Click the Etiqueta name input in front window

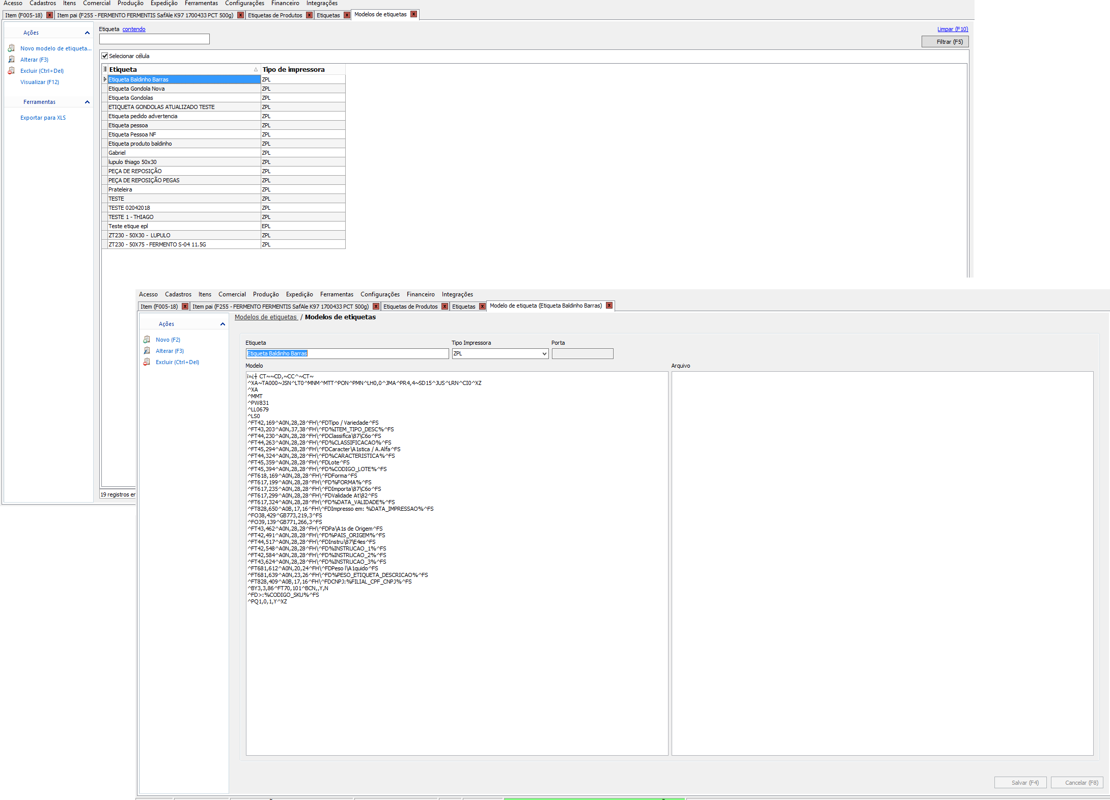[x=347, y=353]
